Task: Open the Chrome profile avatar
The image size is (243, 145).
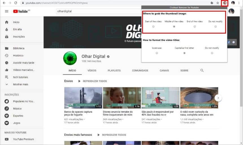Action: [233, 3]
